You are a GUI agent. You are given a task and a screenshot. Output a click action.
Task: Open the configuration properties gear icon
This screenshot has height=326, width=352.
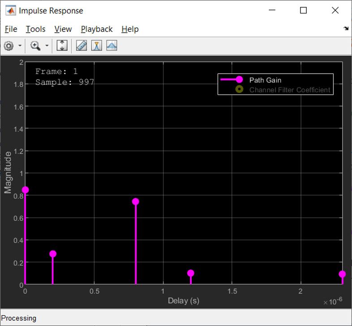point(9,46)
